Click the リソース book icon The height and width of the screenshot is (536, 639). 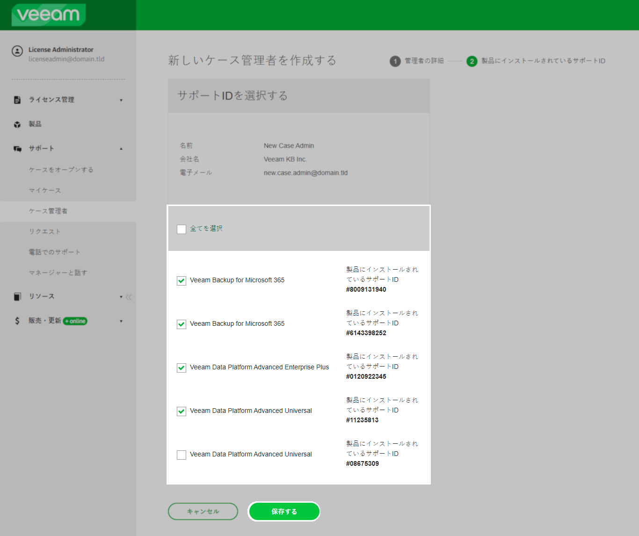pos(17,296)
